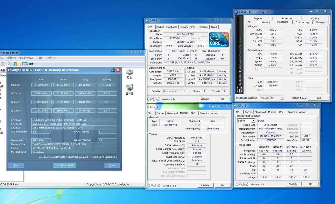
Task: Click Specification field Intel Core i7 860
Action: [x=196, y=51]
